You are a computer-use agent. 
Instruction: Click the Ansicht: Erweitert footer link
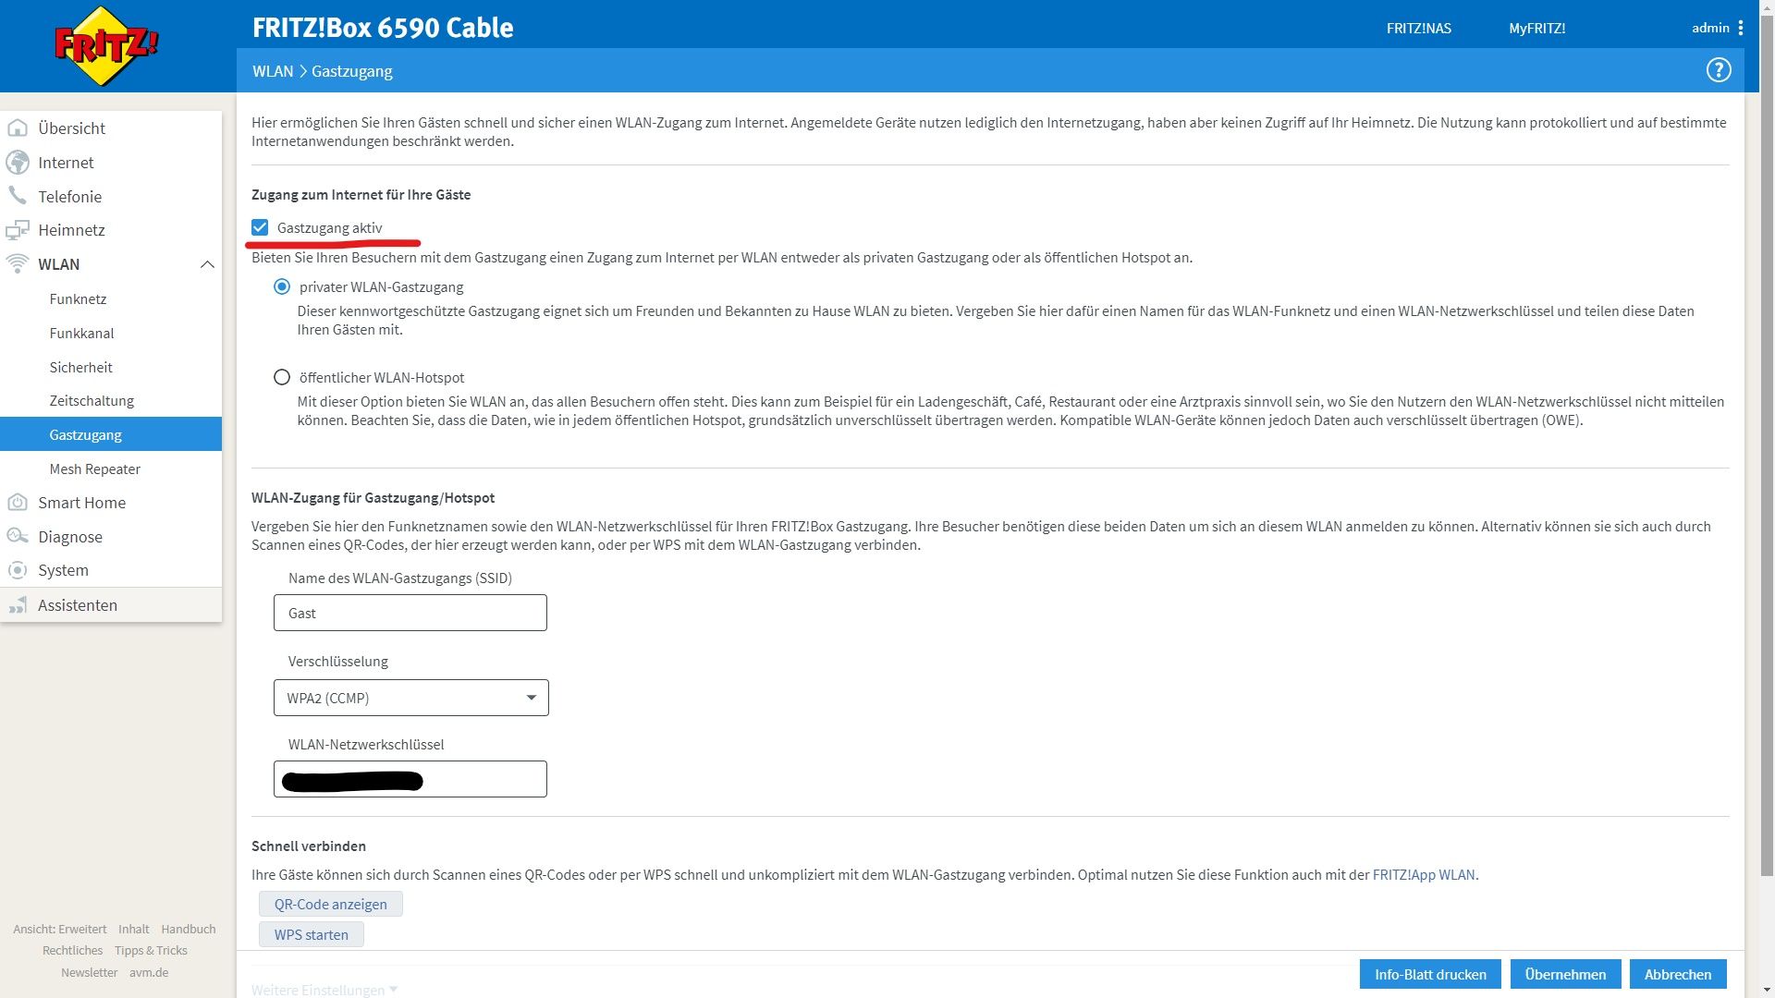60,929
